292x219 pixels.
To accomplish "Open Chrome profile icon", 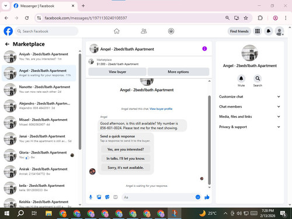I will click(275, 18).
